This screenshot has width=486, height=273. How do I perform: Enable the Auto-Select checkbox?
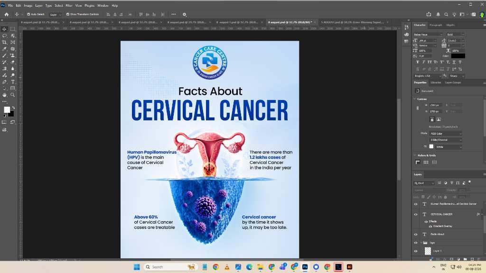28,14
